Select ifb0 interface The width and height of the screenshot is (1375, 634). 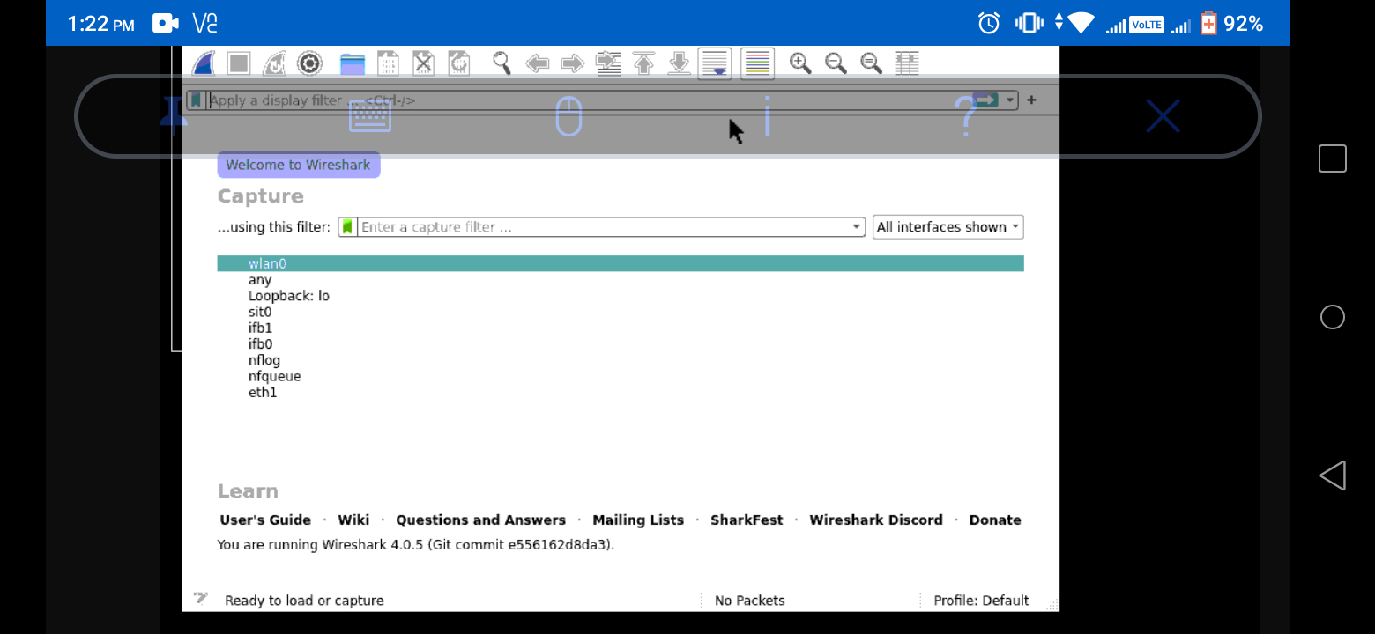621,344
